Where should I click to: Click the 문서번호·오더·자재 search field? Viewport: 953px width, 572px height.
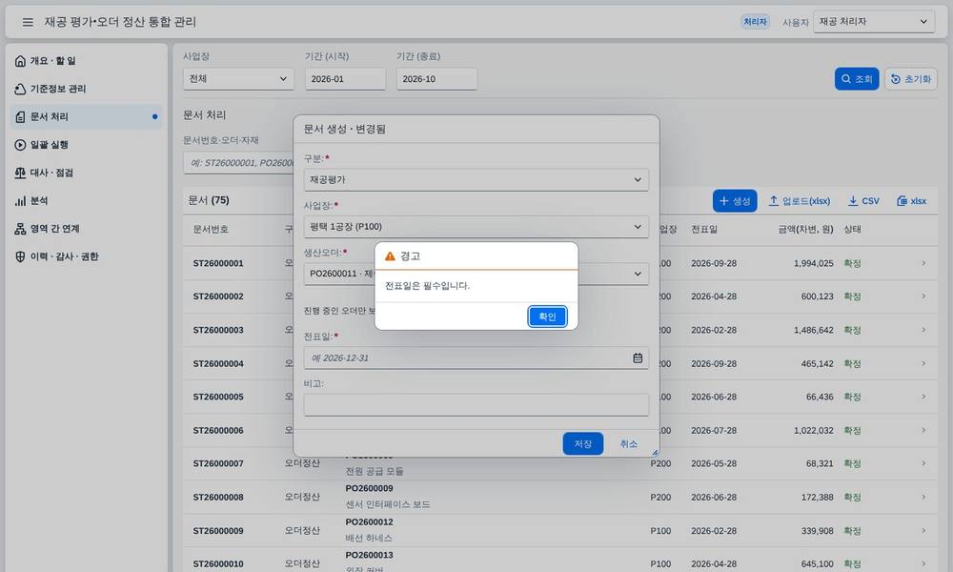pyautogui.click(x=238, y=163)
